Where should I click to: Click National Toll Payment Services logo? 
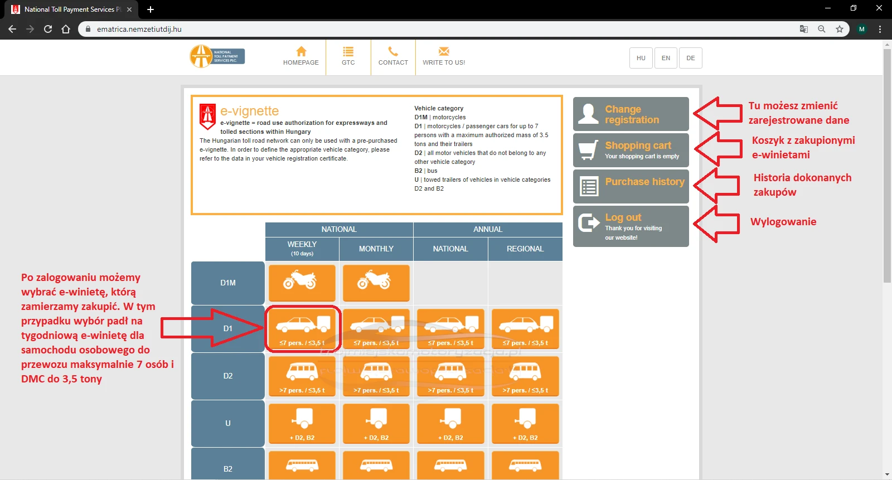217,56
